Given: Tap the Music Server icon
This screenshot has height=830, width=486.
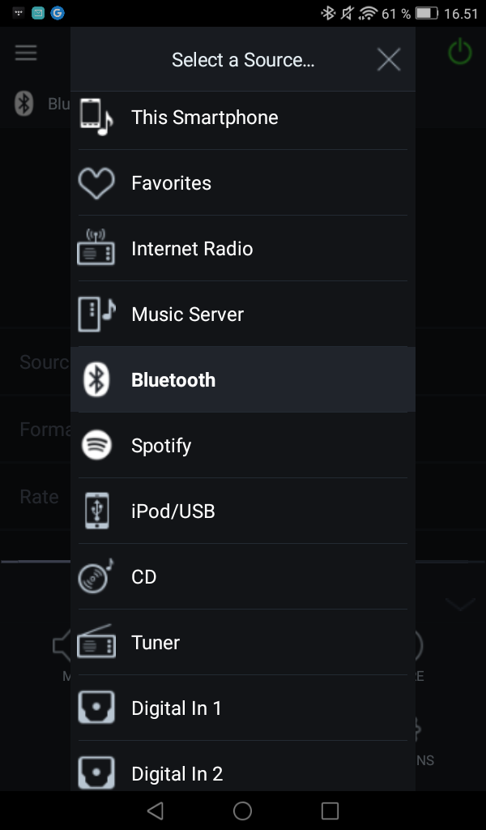Looking at the screenshot, I should 96,314.
